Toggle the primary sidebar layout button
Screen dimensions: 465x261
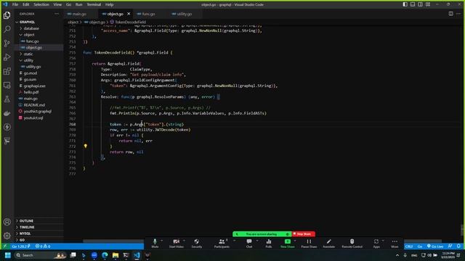pyautogui.click(x=405, y=4)
